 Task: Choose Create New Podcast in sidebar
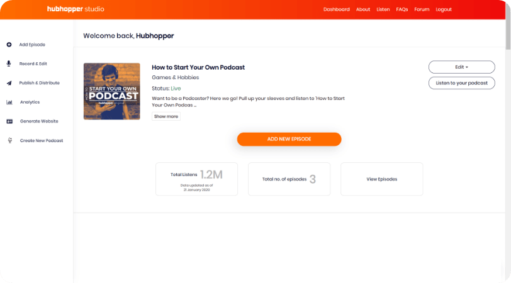click(42, 141)
